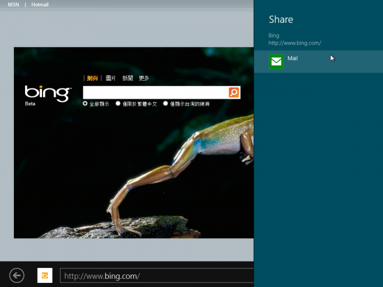Viewport: 383px width, 287px height.
Task: Click the Bing site favicon tile
Action: tap(45, 276)
